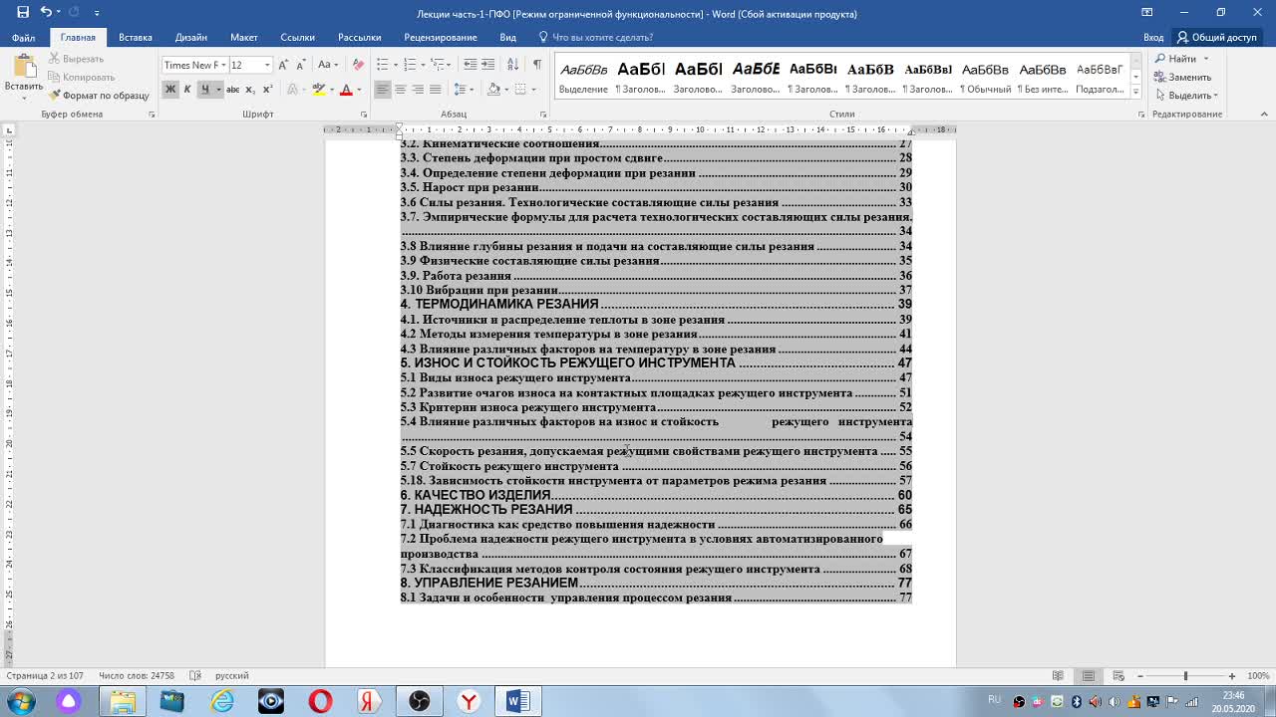The image size is (1276, 717).
Task: Toggle strikethrough abc formatting
Action: [232, 90]
